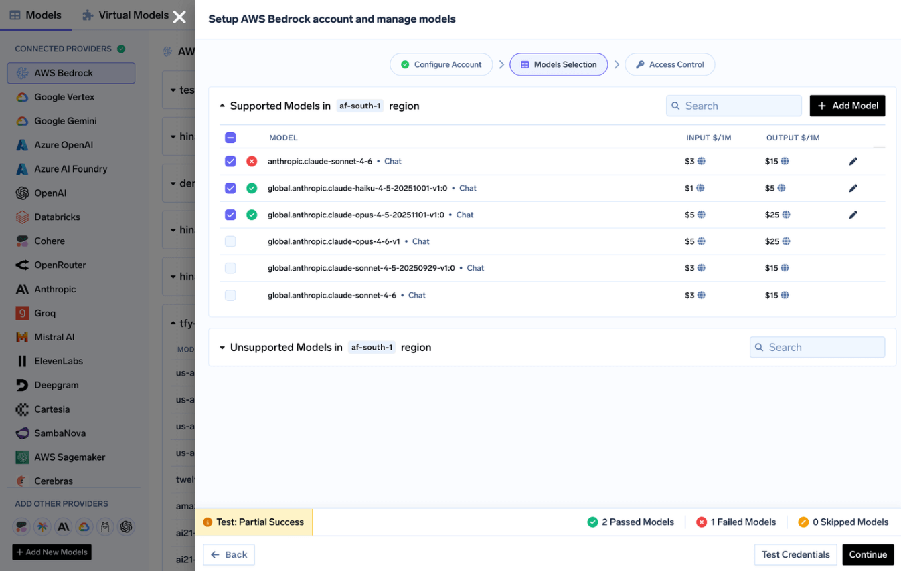901x571 pixels.
Task: Click edit pencil for claude-opus-4-5 row
Action: (x=853, y=215)
